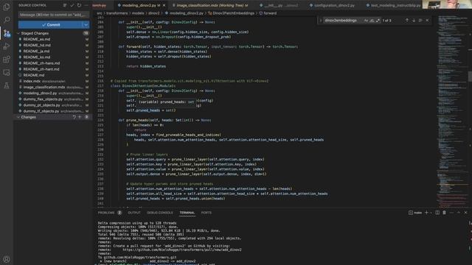472x265 pixels.
Task: Open terminal panel more actions ellipsis
Action: [x=451, y=213]
